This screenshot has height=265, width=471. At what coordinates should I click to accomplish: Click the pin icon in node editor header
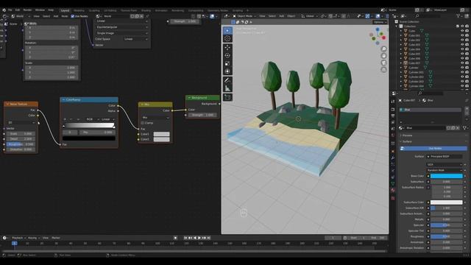point(147,16)
